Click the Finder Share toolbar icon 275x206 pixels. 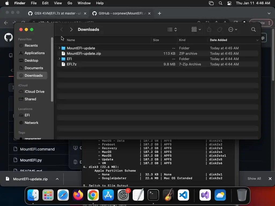point(209,29)
